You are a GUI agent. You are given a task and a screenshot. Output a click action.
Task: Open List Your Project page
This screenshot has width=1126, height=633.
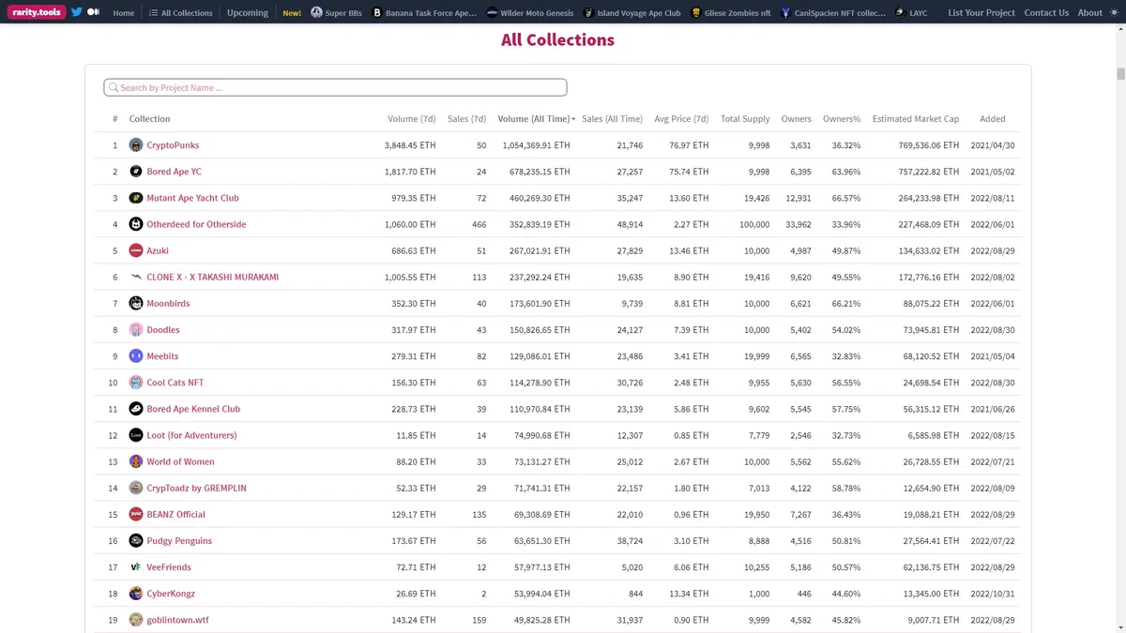981,13
